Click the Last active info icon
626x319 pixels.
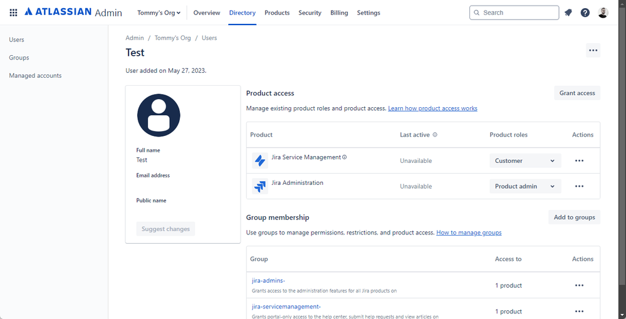point(435,135)
